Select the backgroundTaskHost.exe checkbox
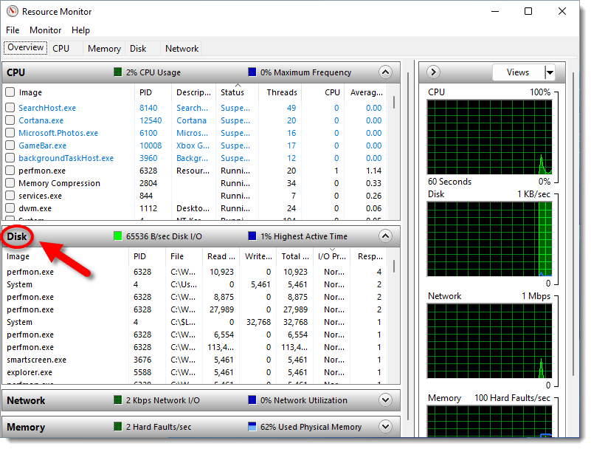The height and width of the screenshot is (449, 591). (x=11, y=158)
